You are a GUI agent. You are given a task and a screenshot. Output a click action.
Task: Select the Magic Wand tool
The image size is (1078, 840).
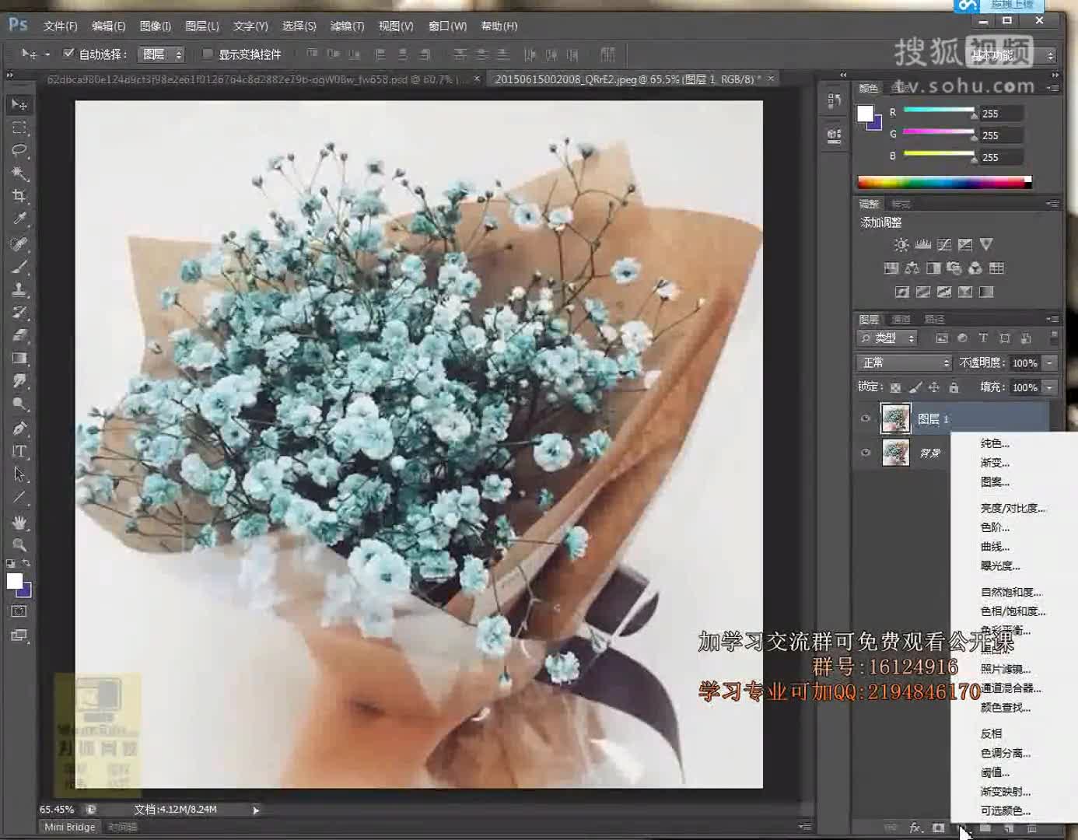pyautogui.click(x=19, y=173)
